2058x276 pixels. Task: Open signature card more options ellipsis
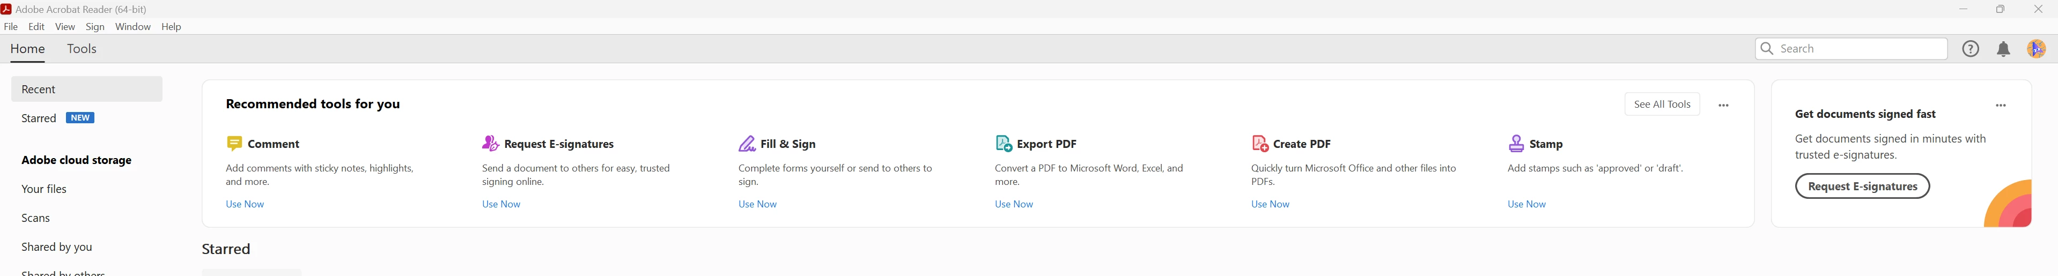tap(2001, 105)
